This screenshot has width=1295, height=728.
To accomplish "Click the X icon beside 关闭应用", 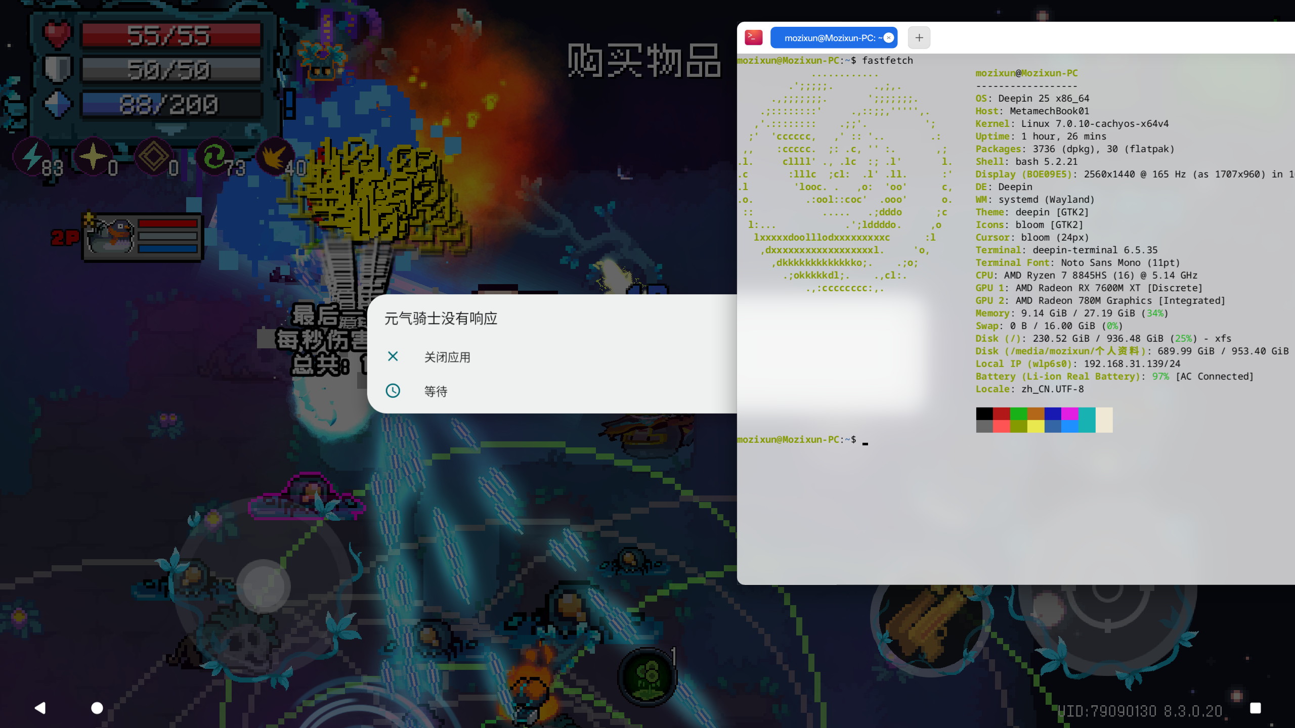I will (x=393, y=356).
